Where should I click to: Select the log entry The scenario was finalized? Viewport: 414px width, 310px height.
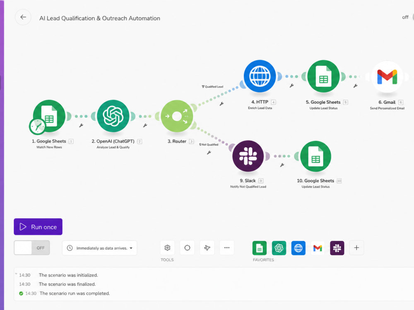point(67,284)
